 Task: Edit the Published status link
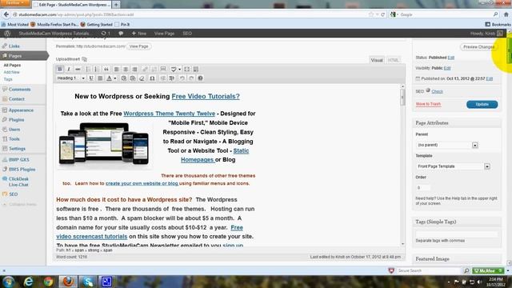(451, 58)
